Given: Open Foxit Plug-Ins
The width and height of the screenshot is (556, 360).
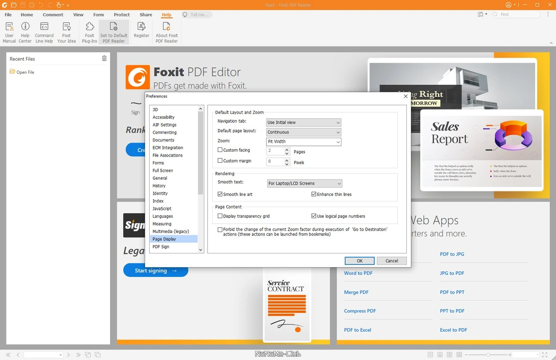Looking at the screenshot, I should (90, 32).
